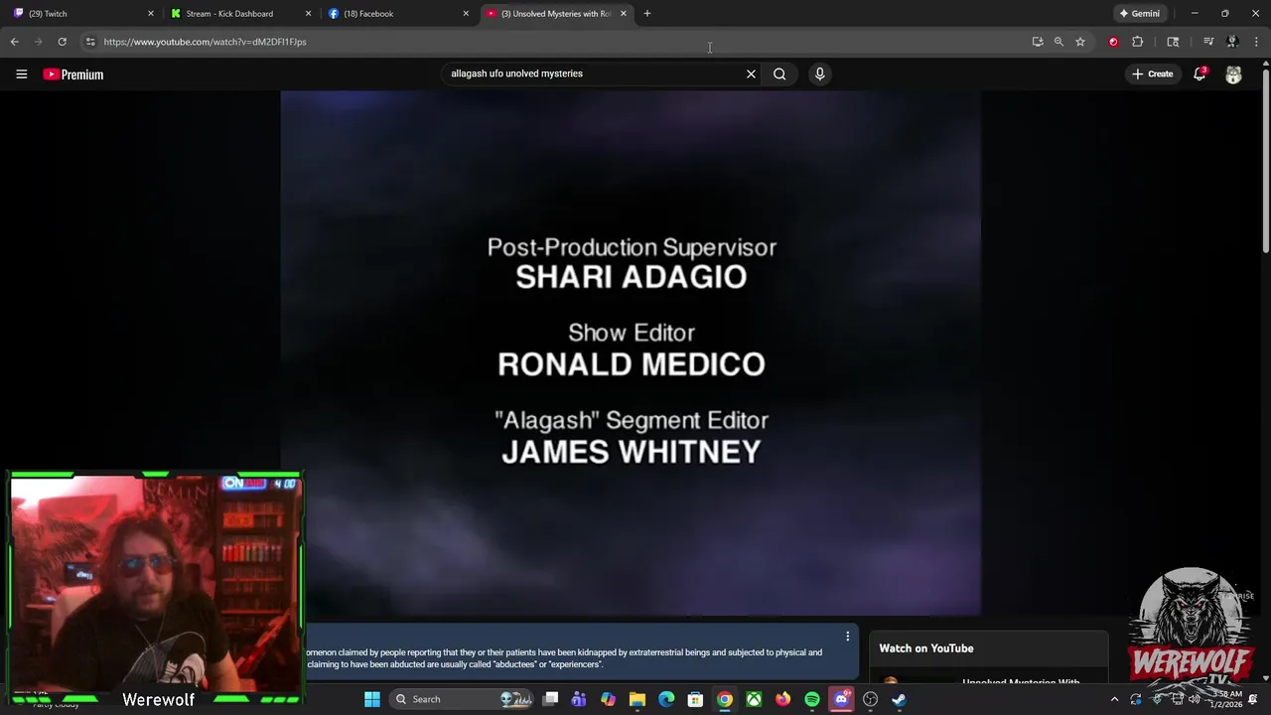Screen dimensions: 1271x715
Task: Close the Facebook tab
Action: click(466, 14)
